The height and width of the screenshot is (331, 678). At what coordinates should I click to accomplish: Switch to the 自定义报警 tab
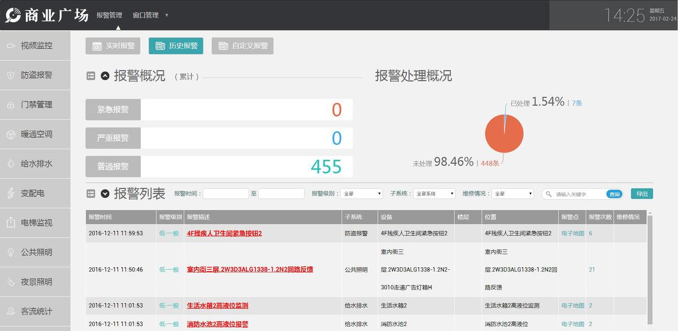pos(242,46)
